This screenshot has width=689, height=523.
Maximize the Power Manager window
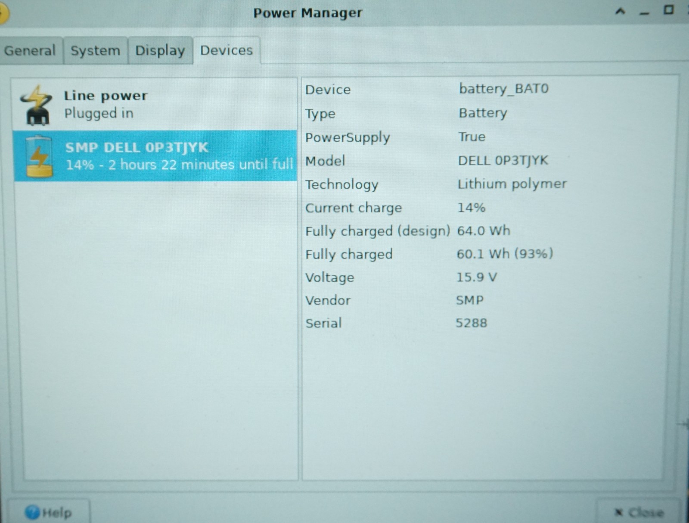coord(668,10)
